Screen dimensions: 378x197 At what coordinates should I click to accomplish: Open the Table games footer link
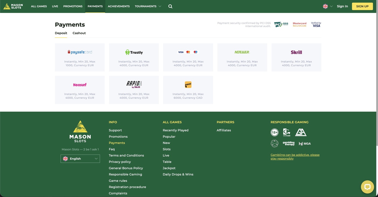(167, 162)
